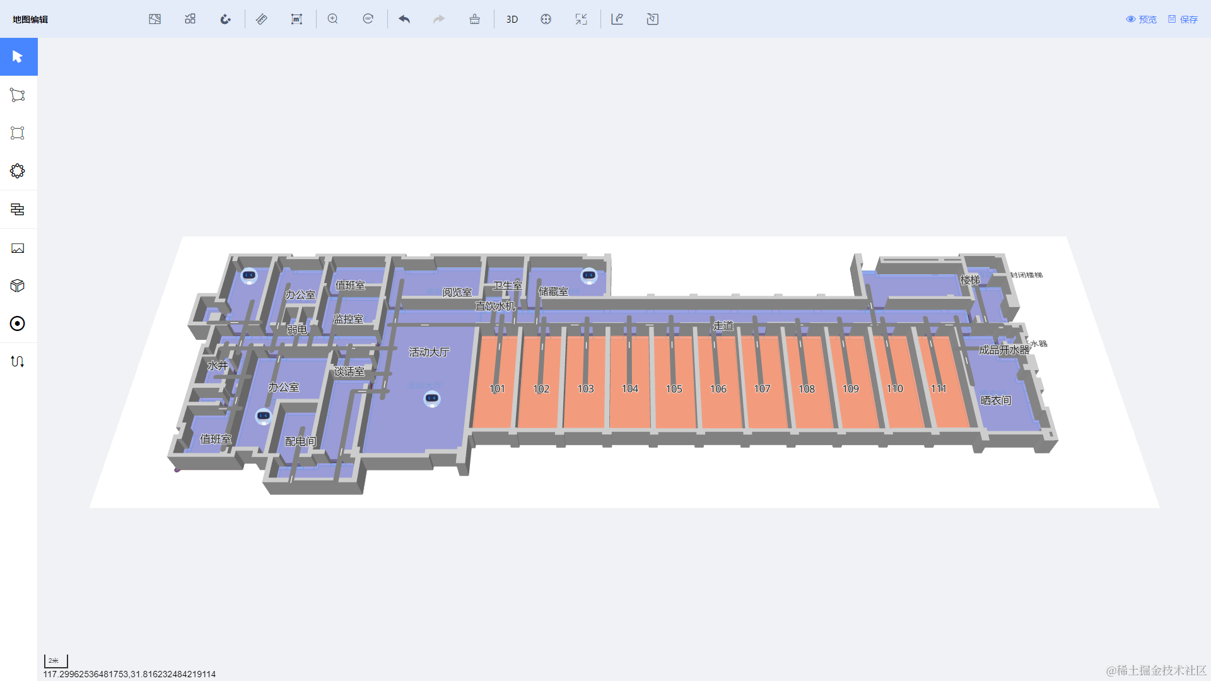Select the circle shape tool
1211x681 pixels.
click(x=18, y=171)
